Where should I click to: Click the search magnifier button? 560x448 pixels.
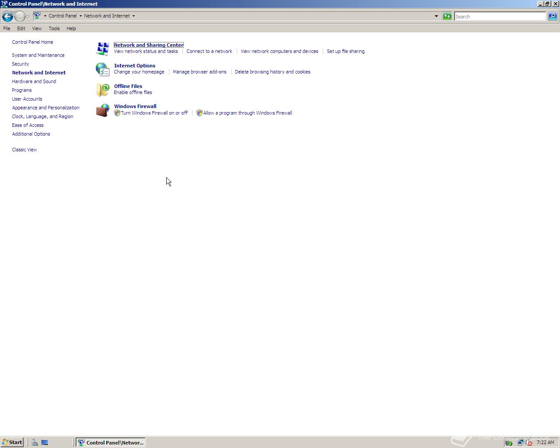pos(553,16)
